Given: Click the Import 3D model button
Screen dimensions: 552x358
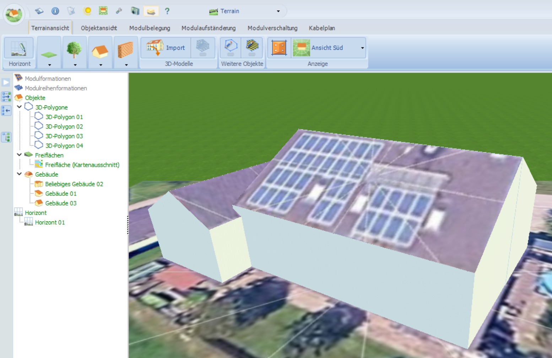Looking at the screenshot, I should pyautogui.click(x=166, y=48).
